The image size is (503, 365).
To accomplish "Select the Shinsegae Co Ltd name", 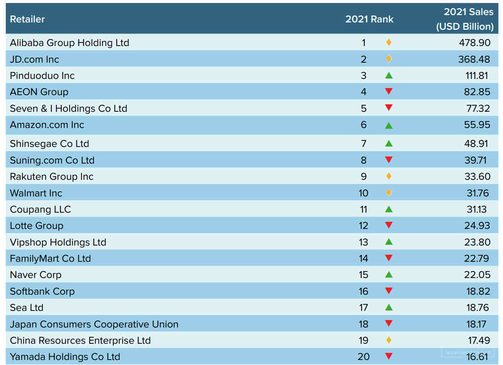I will tap(49, 144).
